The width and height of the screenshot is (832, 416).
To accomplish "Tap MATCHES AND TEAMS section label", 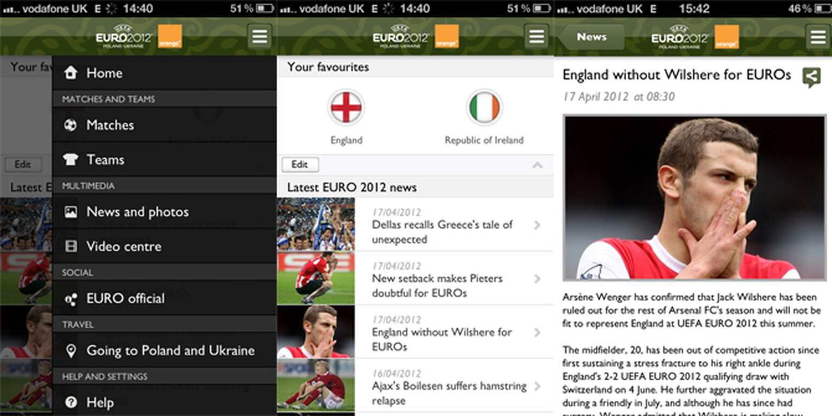I will point(108,99).
